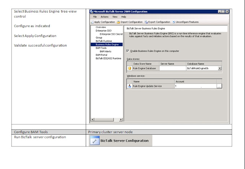The height and width of the screenshot is (169, 245).
Task: Select BAM Portal tree node
Action: [x=101, y=55]
